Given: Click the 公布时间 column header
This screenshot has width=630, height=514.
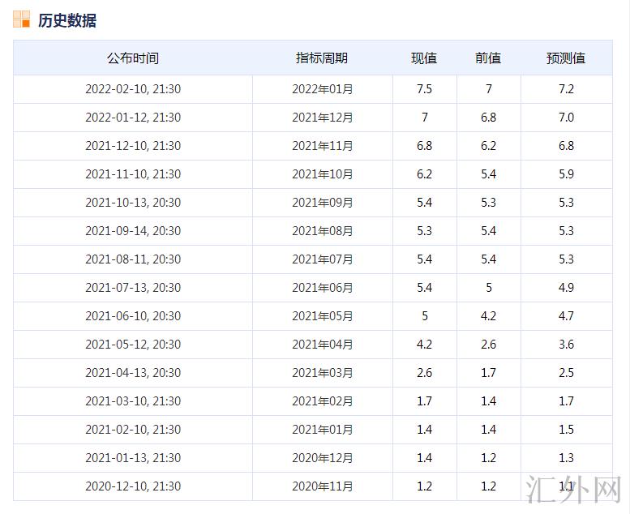Looking at the screenshot, I should tap(133, 58).
